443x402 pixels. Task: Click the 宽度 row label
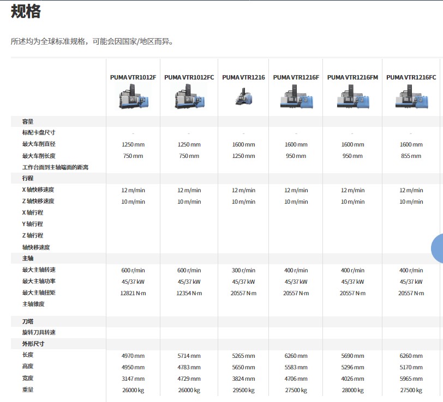28,378
